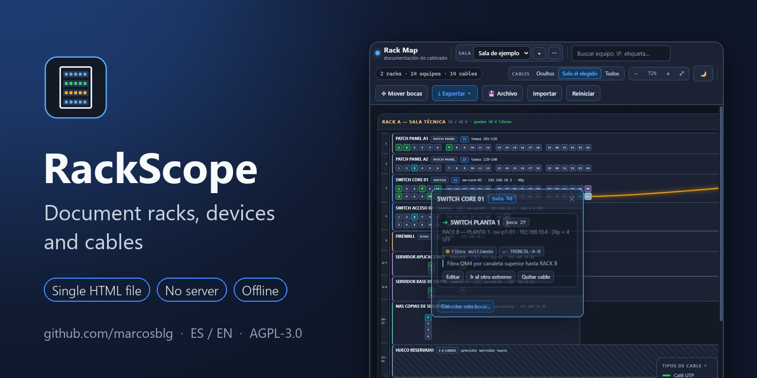
Task: Collapse the Tipos de cable legend
Action: click(684, 366)
